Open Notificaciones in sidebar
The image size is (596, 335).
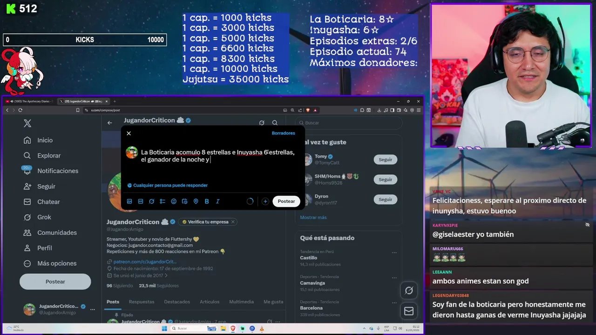click(x=51, y=171)
